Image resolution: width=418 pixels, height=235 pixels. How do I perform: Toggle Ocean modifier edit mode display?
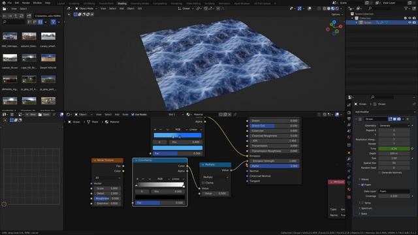391,119
